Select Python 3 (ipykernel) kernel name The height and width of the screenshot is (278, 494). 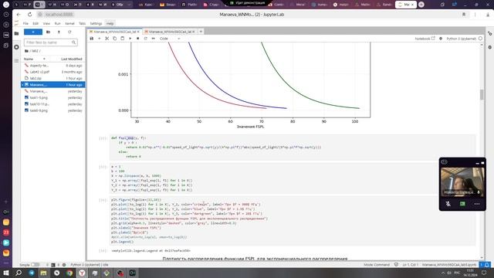[x=462, y=39]
